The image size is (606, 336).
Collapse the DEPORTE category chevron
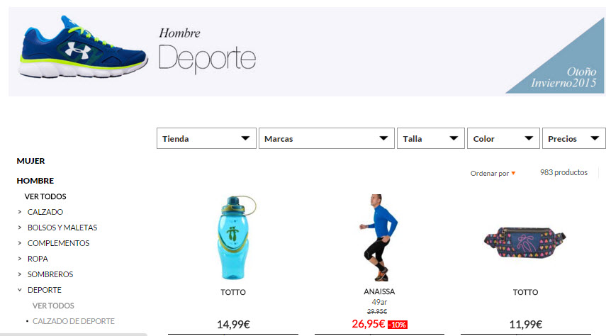20,290
